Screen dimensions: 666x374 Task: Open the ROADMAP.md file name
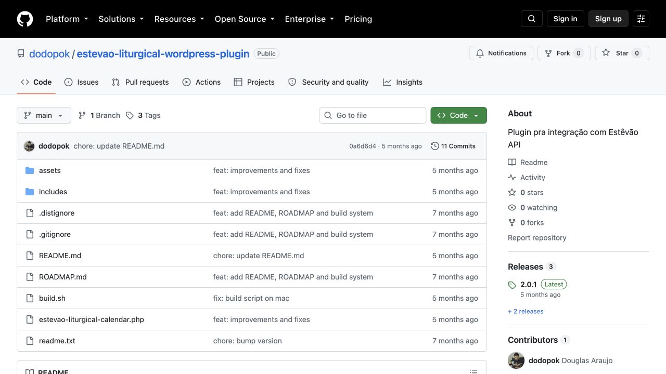pos(63,277)
